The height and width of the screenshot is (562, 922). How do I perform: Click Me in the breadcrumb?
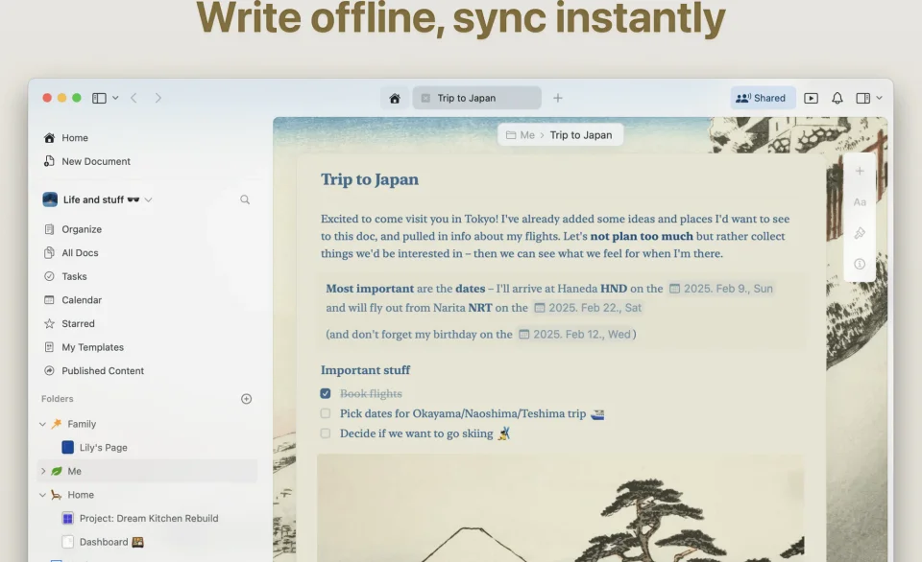point(527,135)
